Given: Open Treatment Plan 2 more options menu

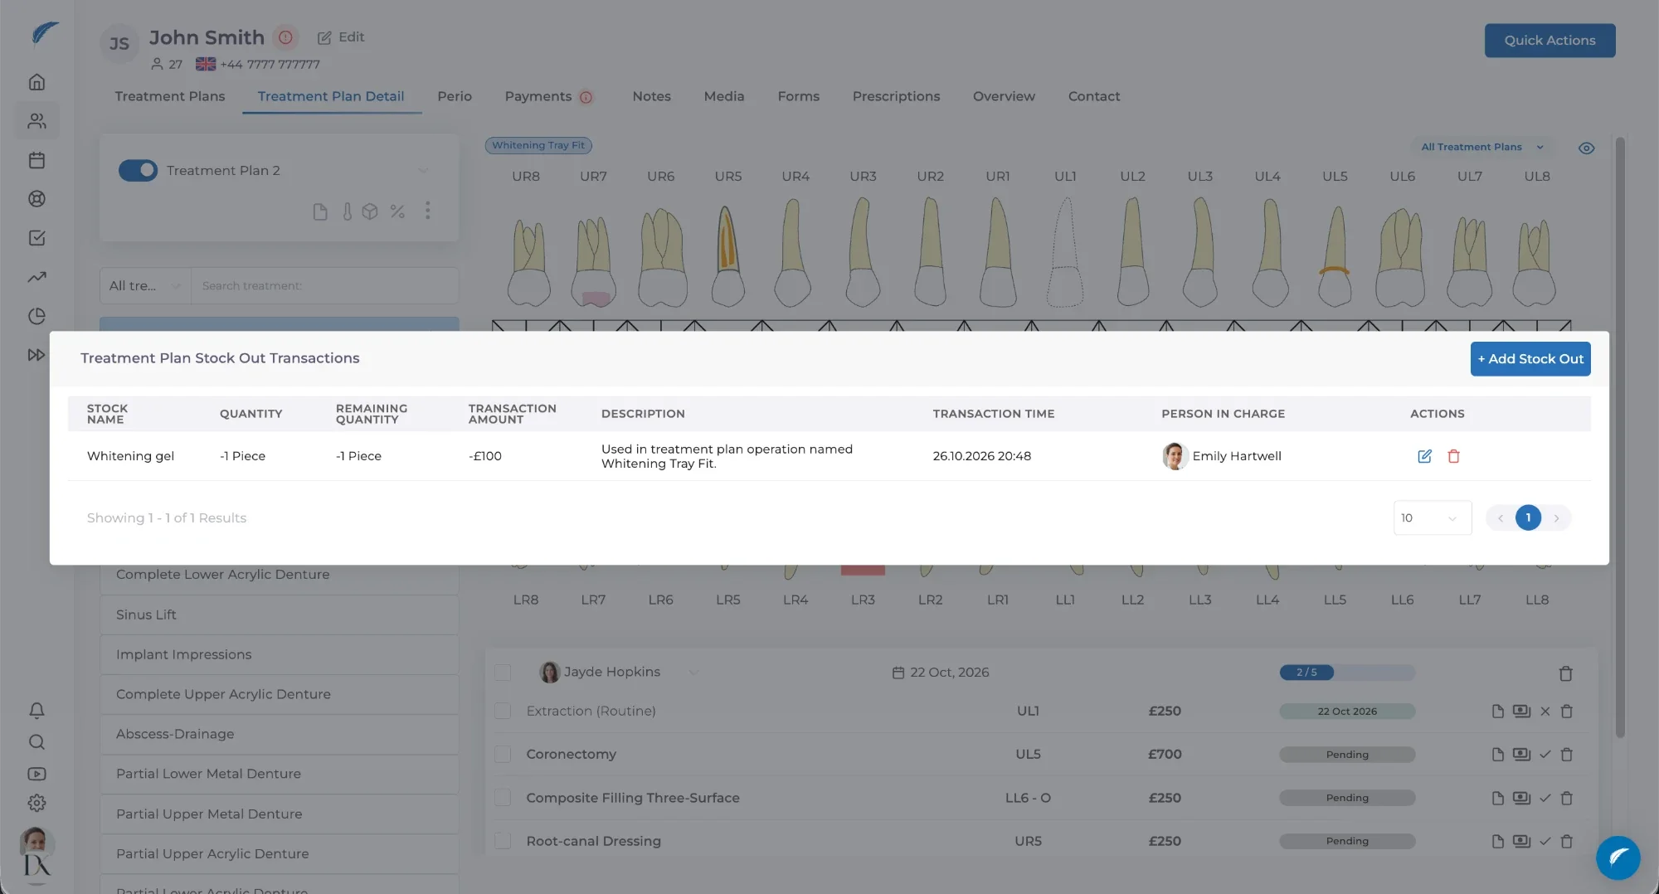Looking at the screenshot, I should (x=428, y=211).
